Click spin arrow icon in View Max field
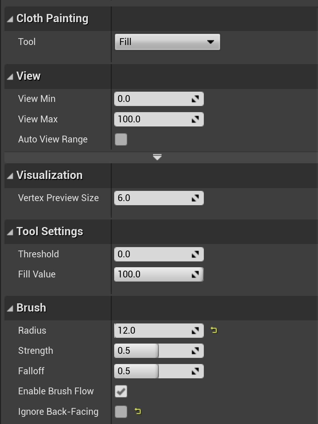 [195, 119]
